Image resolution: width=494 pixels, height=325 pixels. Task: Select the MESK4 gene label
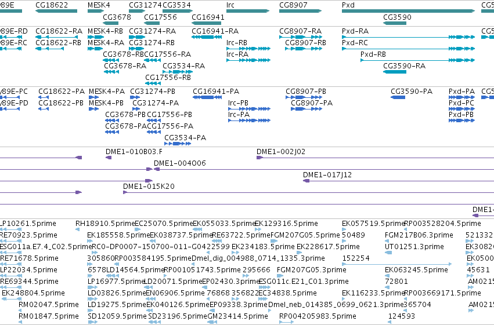(99, 5)
